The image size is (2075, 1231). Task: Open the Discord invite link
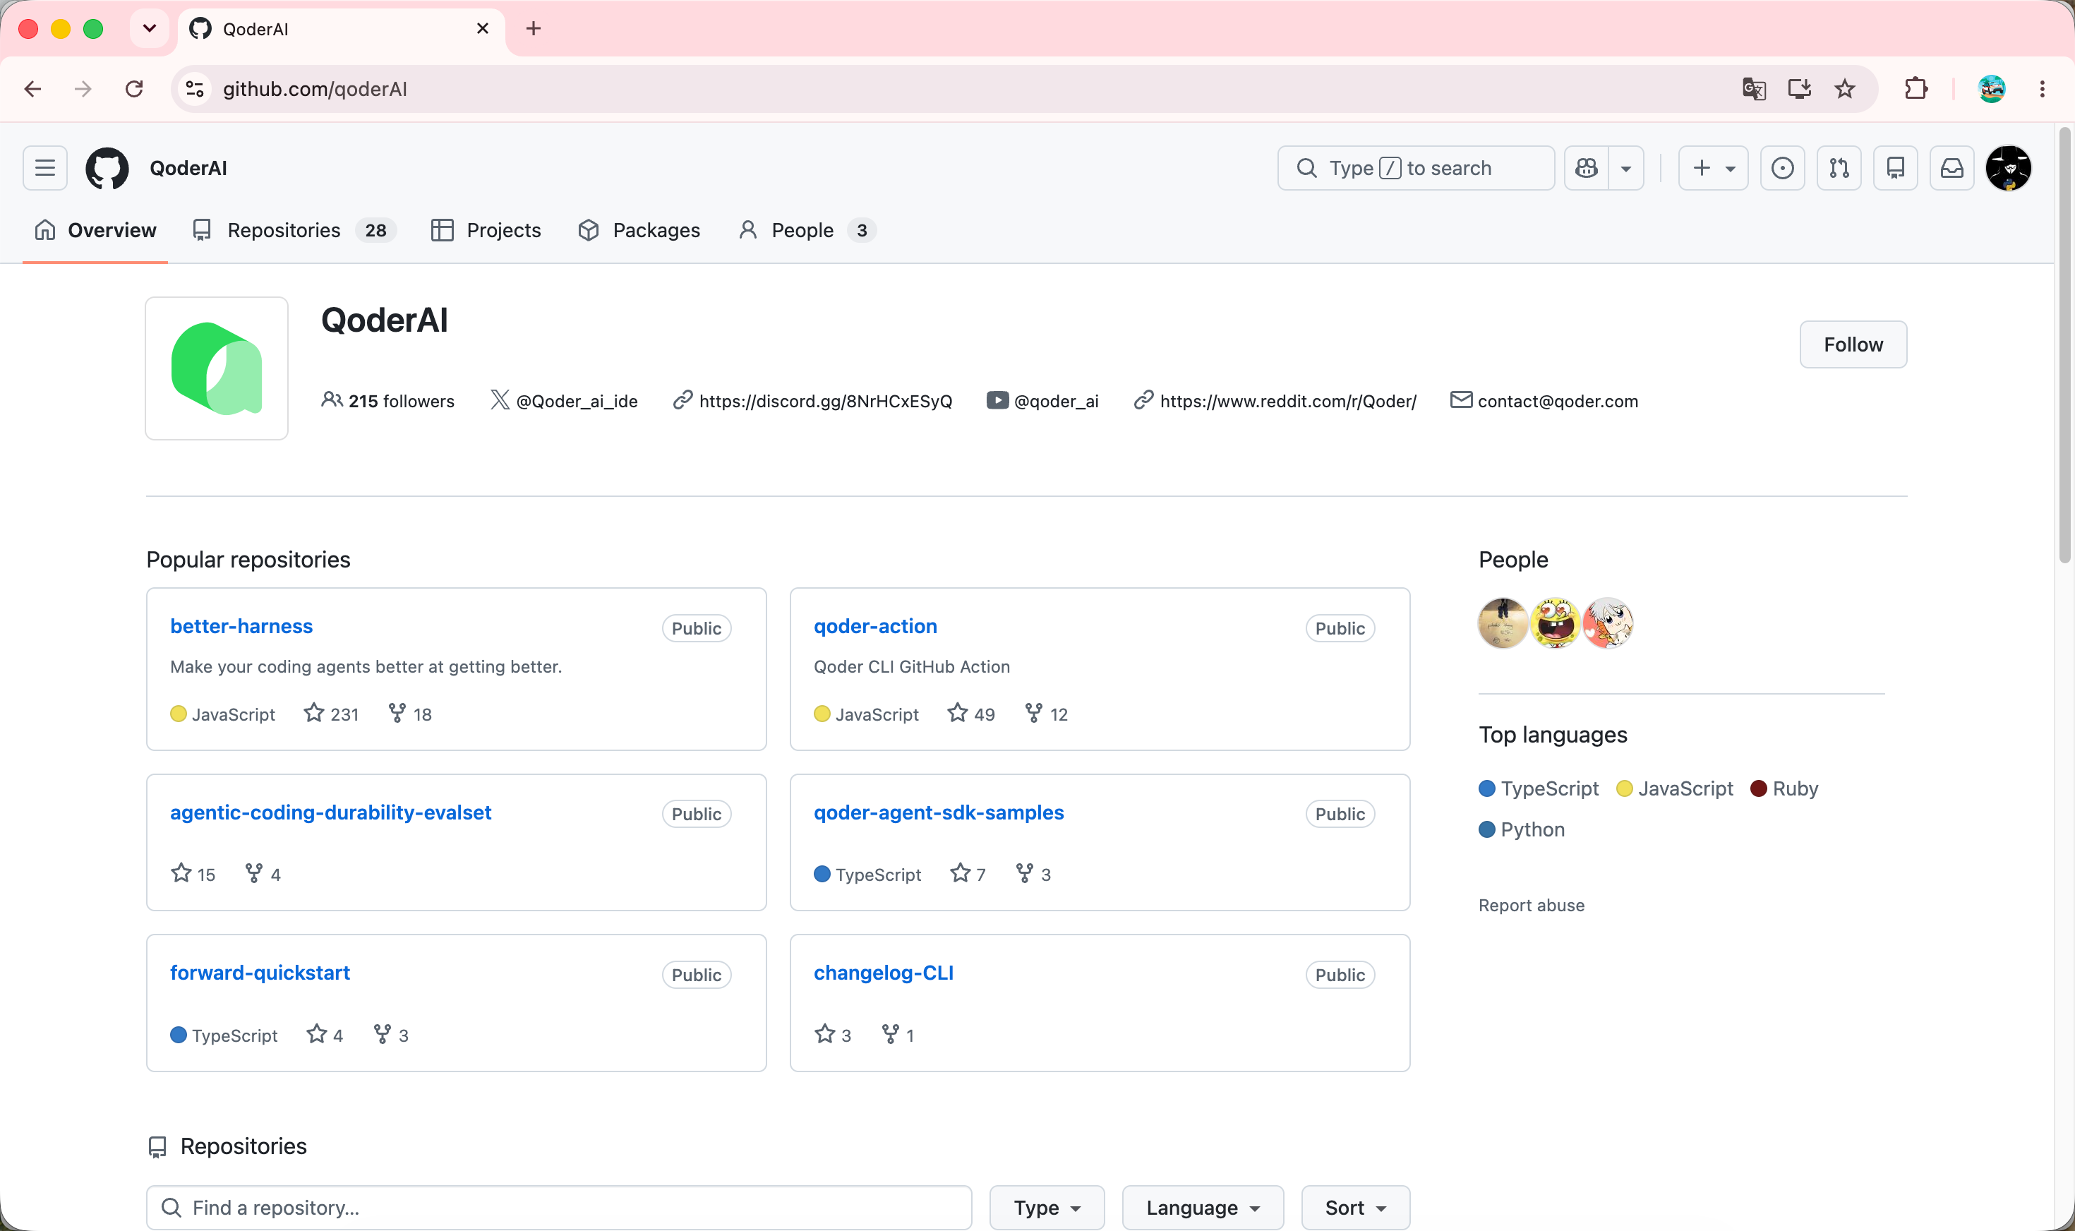[825, 402]
